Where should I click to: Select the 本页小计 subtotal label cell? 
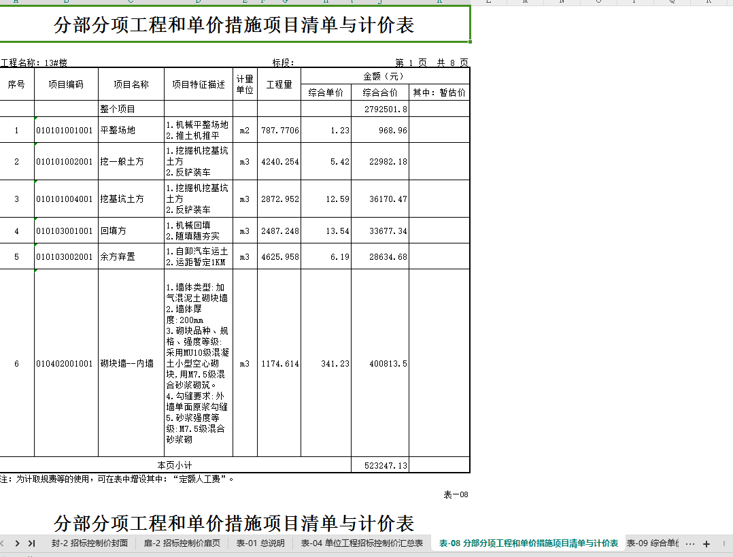(x=175, y=465)
